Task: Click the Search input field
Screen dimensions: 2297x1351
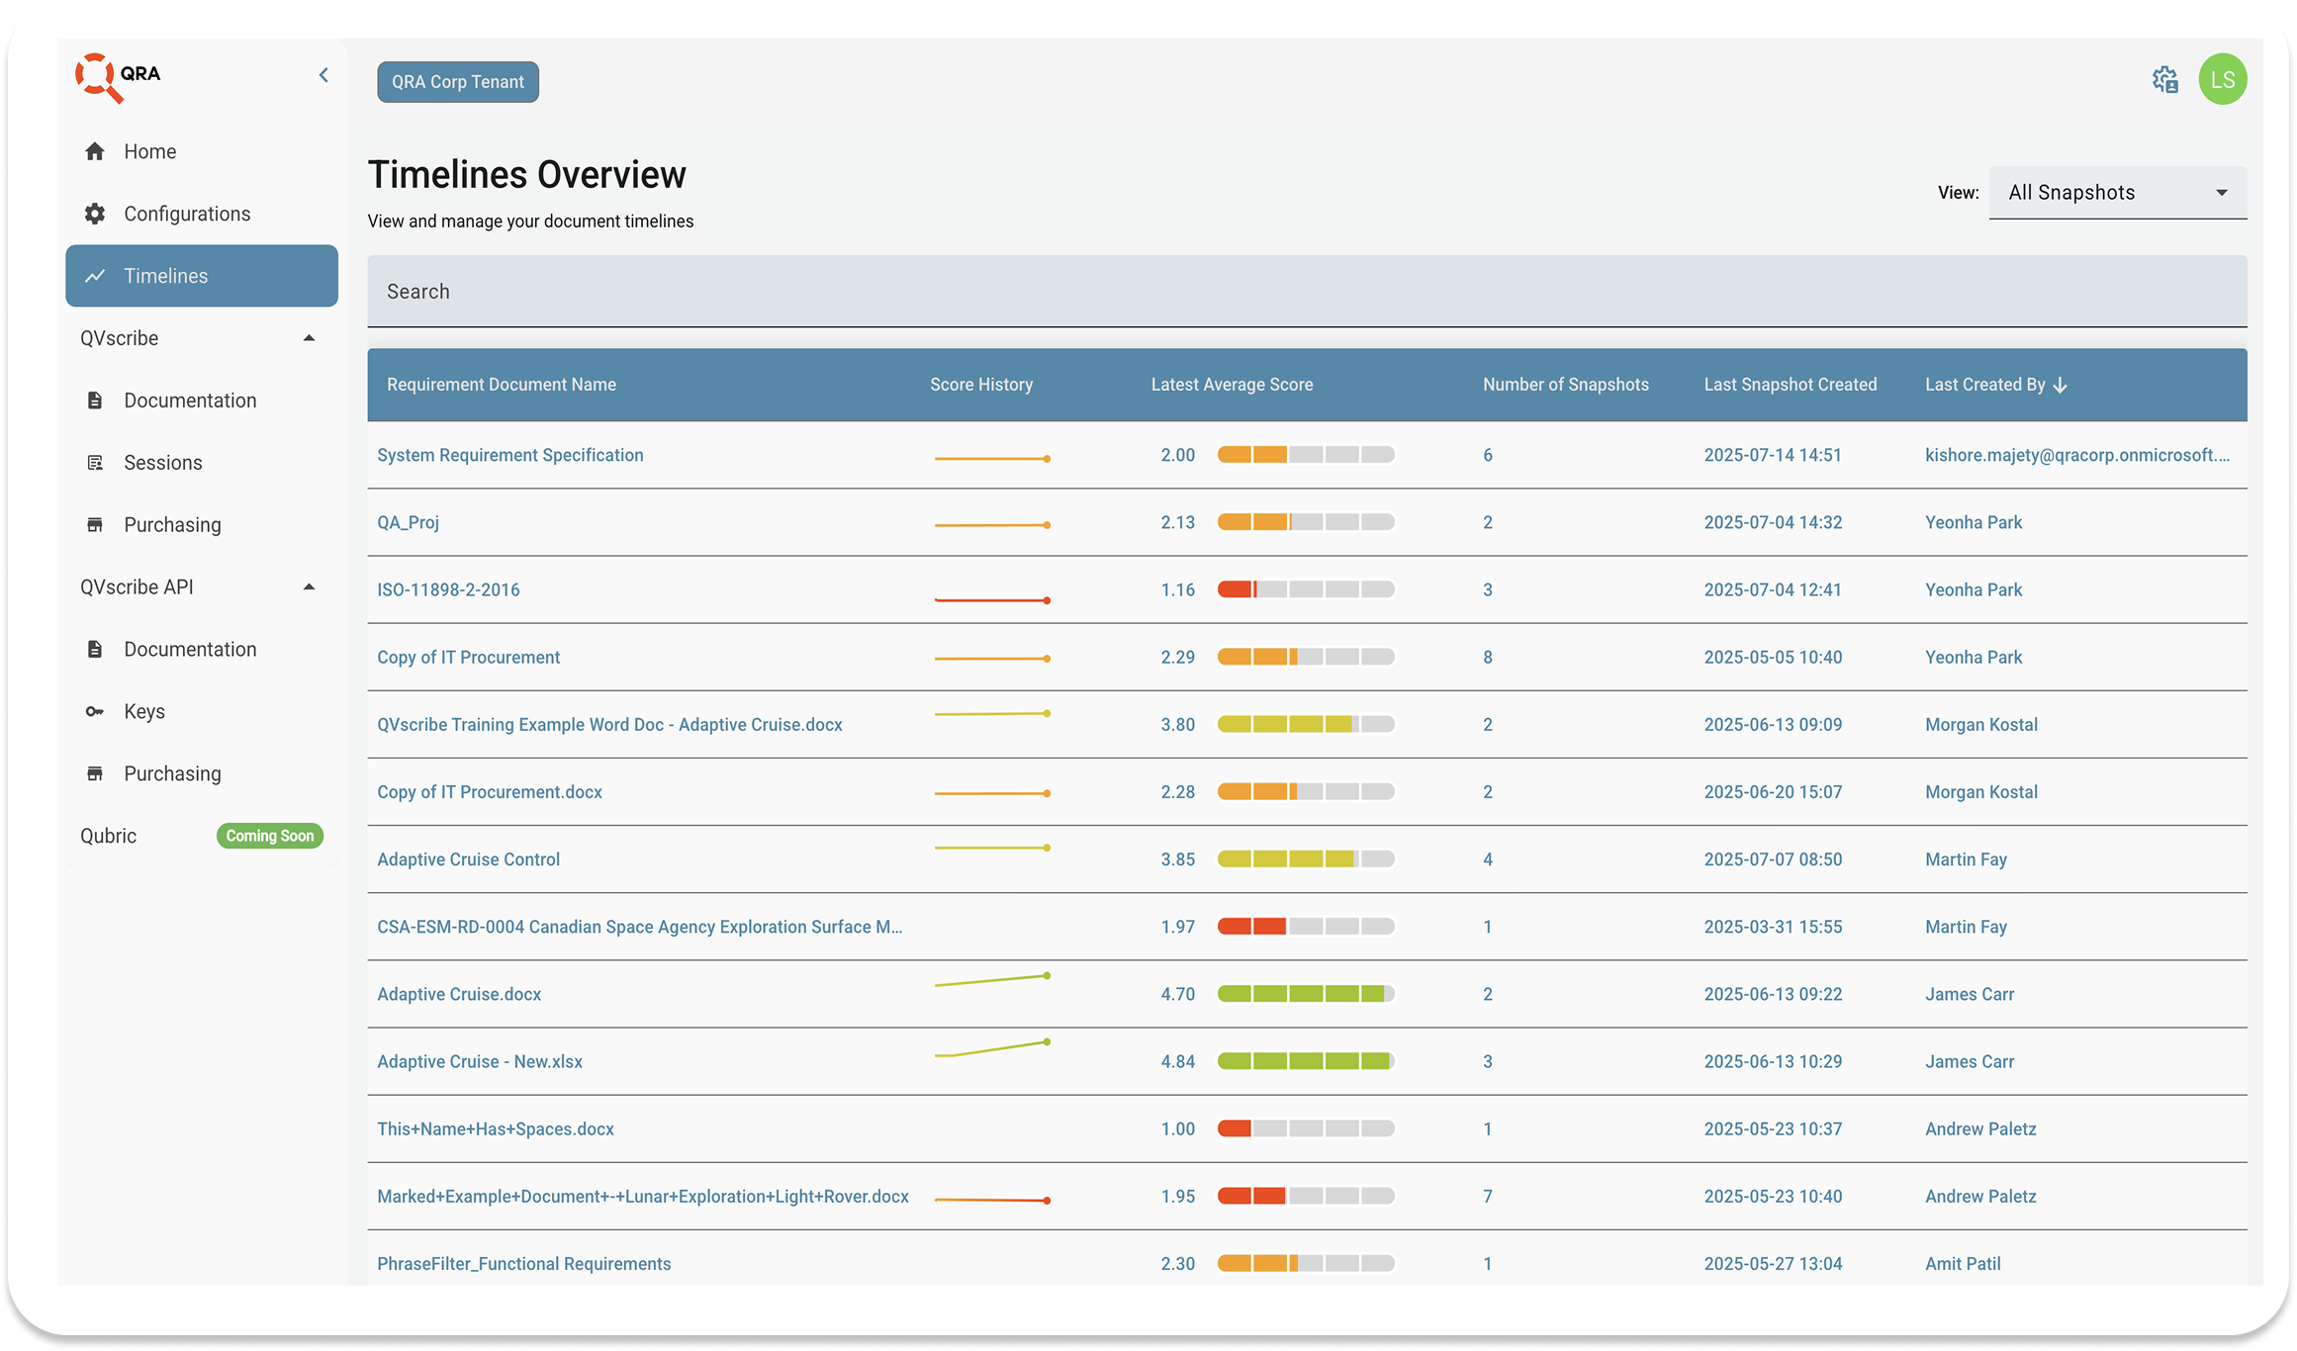Action: 1307,292
